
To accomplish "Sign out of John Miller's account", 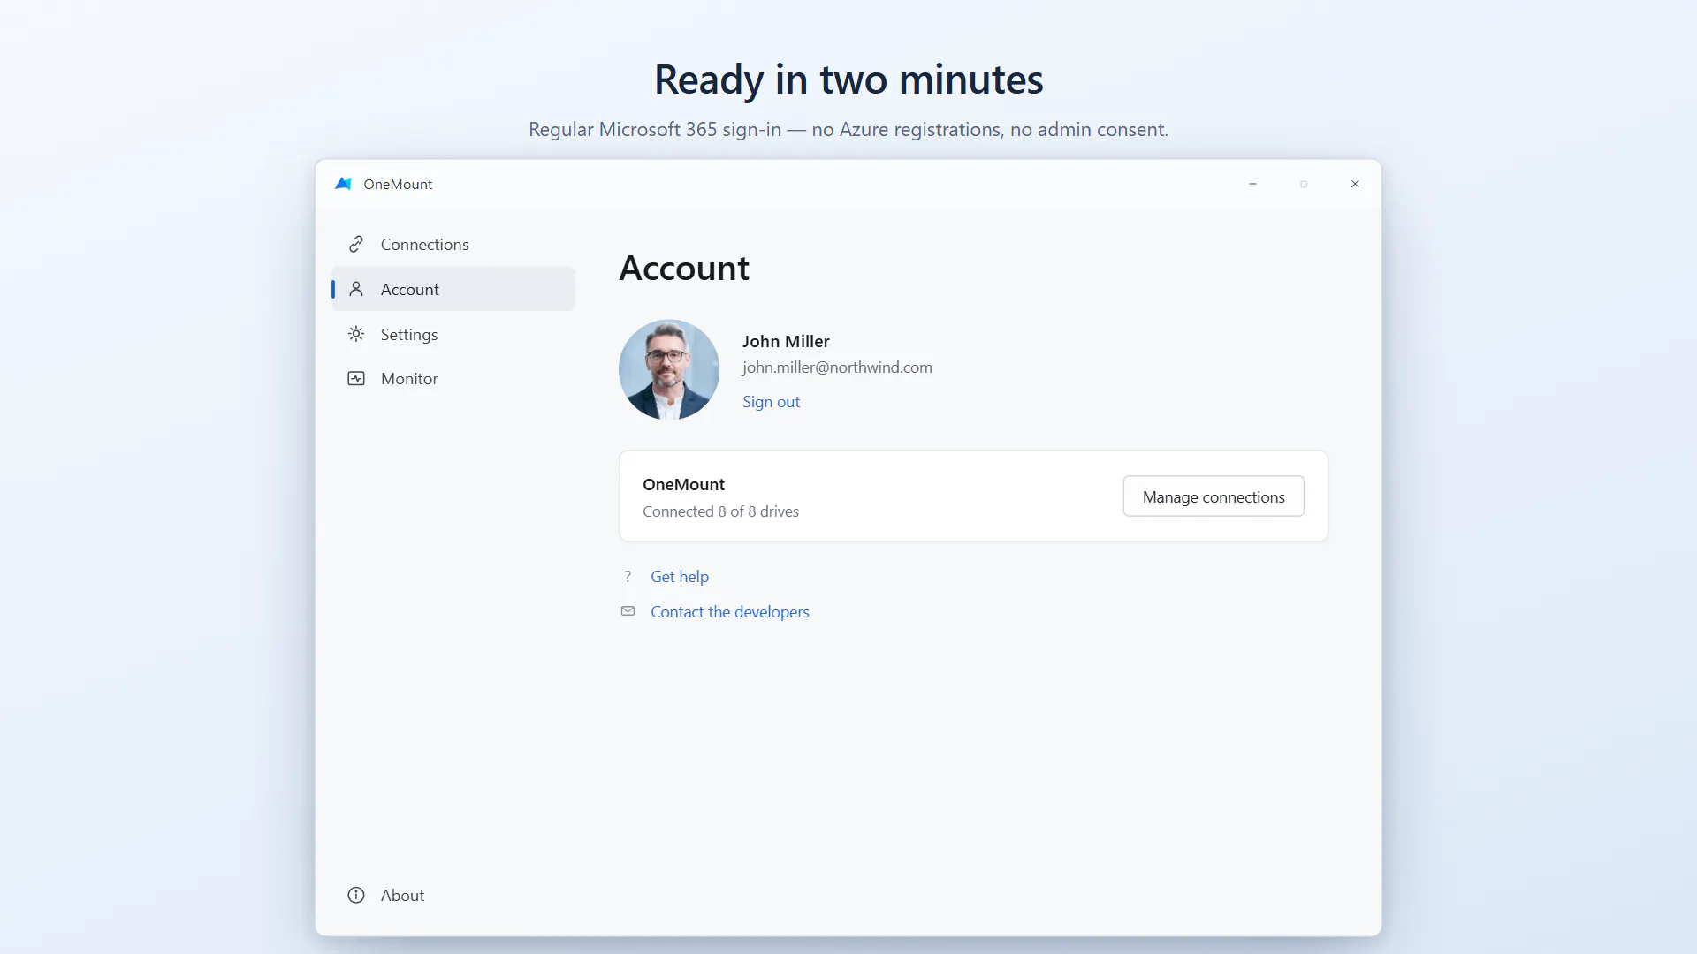I will pyautogui.click(x=771, y=402).
